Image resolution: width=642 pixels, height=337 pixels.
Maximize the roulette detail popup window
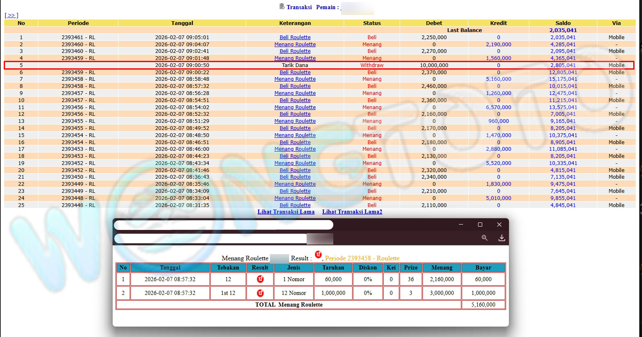(x=480, y=225)
